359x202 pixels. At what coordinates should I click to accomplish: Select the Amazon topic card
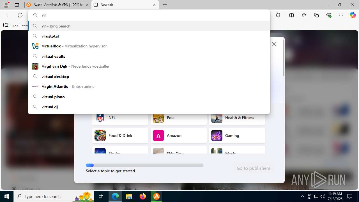click(x=179, y=136)
